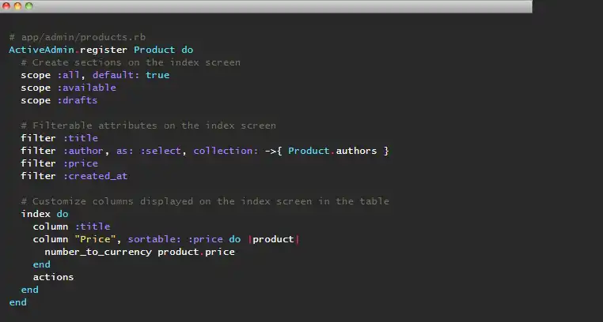Click the block parameter 'product' between pipes

coord(274,239)
